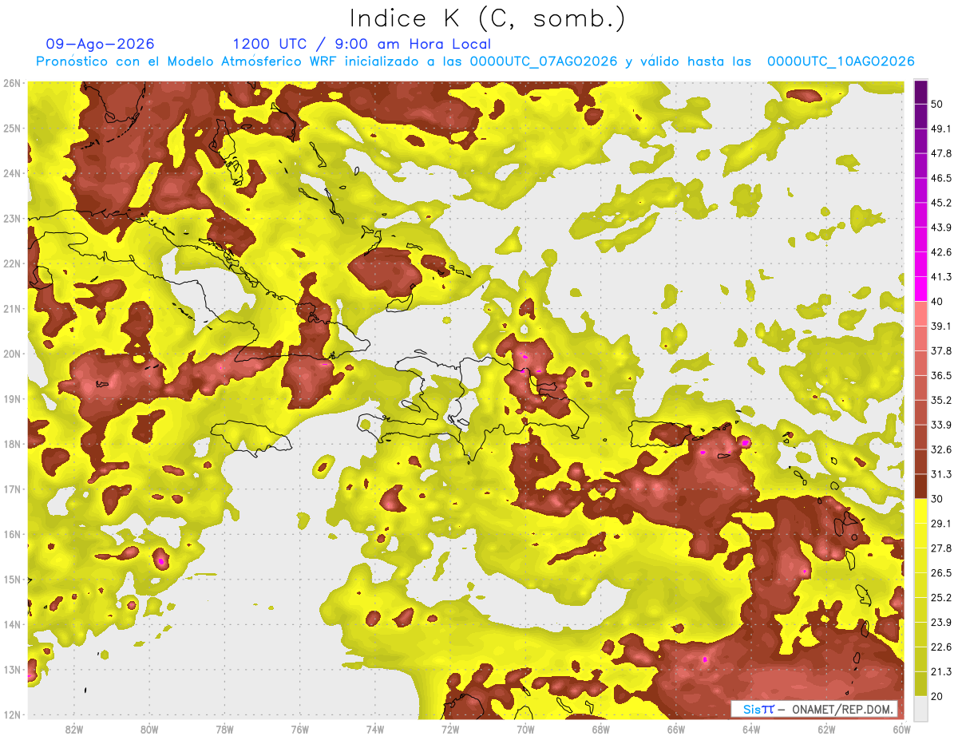Click the latitude axis label '19N'
The height and width of the screenshot is (740, 958).
tap(12, 398)
